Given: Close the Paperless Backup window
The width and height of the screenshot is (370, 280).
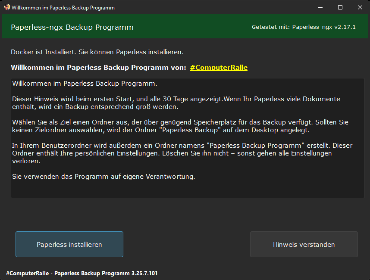Looking at the screenshot, I should 360,7.
